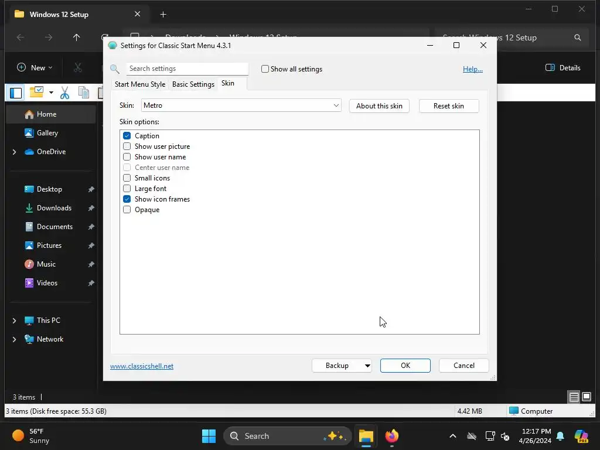Enable the Opaque skin option
Image resolution: width=600 pixels, height=450 pixels.
tap(127, 210)
